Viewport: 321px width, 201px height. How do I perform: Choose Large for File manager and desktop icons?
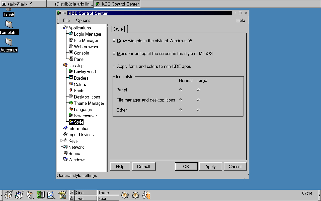198,100
